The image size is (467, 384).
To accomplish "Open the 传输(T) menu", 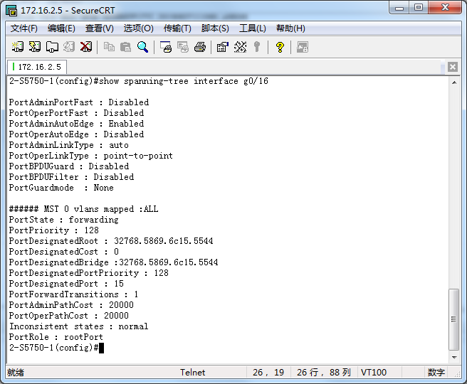I will coord(177,28).
